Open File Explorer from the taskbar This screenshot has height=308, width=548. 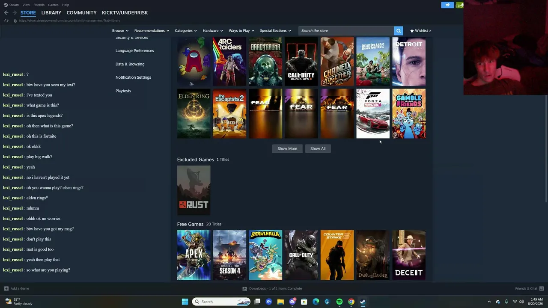(280, 302)
